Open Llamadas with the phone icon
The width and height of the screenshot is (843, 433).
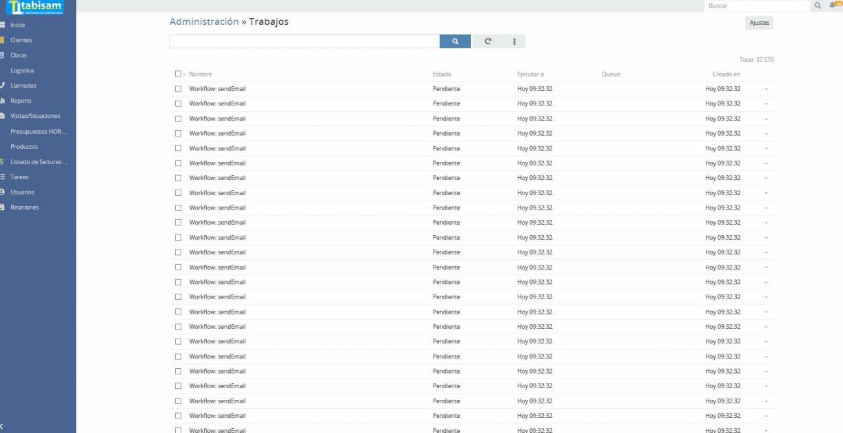pos(3,85)
